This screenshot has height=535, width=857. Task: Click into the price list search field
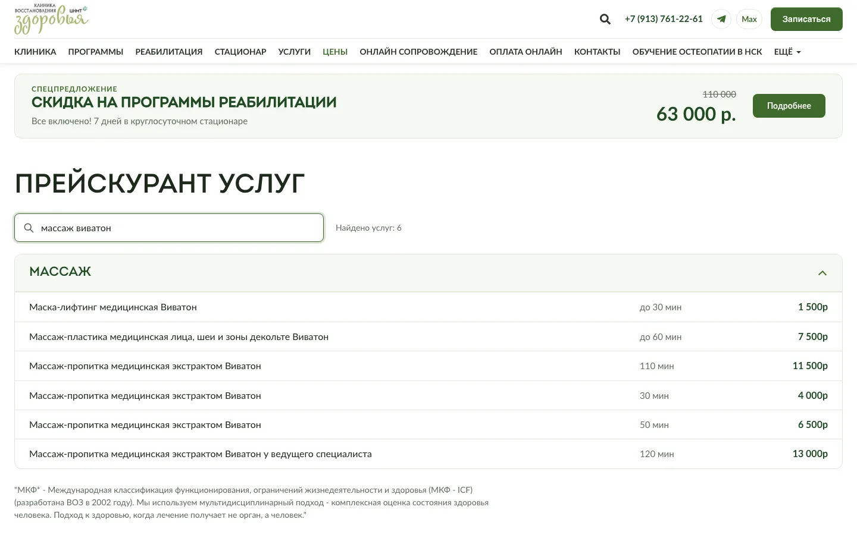169,228
